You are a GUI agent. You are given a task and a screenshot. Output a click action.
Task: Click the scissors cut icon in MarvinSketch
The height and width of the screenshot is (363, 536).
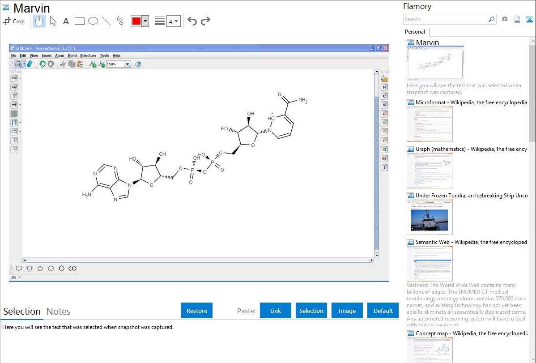point(63,64)
